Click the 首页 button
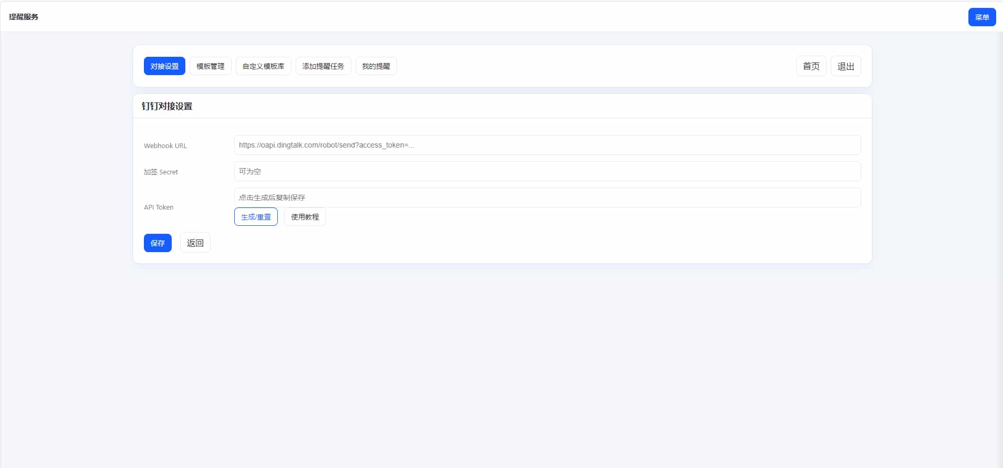 click(811, 66)
